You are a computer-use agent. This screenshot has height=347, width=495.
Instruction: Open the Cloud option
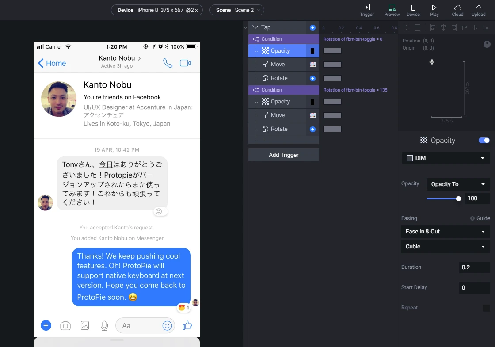[457, 10]
